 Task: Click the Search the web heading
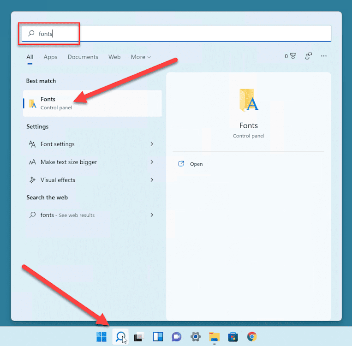click(x=47, y=197)
